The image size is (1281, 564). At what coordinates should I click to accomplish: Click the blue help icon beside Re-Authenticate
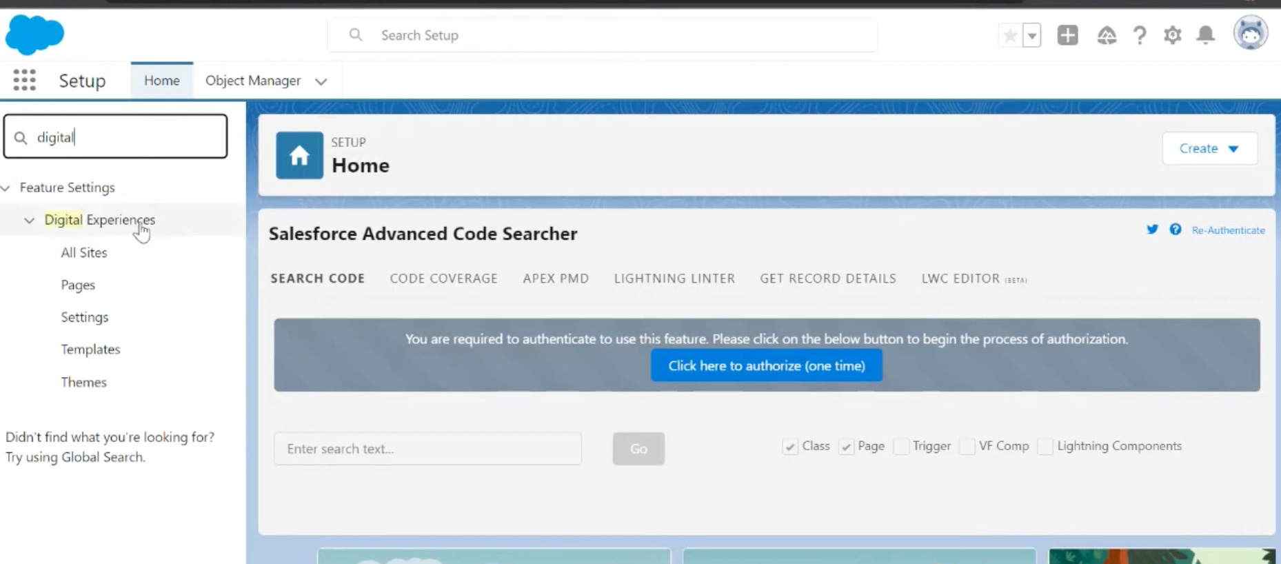(x=1176, y=230)
